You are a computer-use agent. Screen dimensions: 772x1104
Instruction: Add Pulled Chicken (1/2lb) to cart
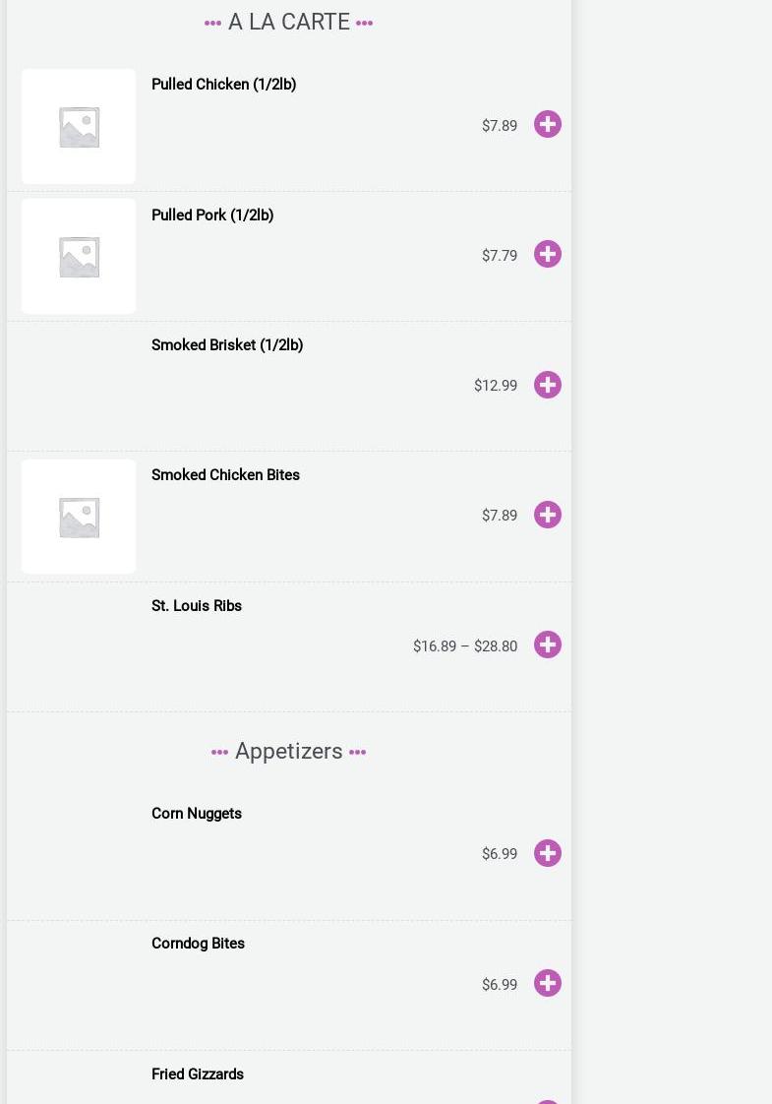pyautogui.click(x=548, y=124)
